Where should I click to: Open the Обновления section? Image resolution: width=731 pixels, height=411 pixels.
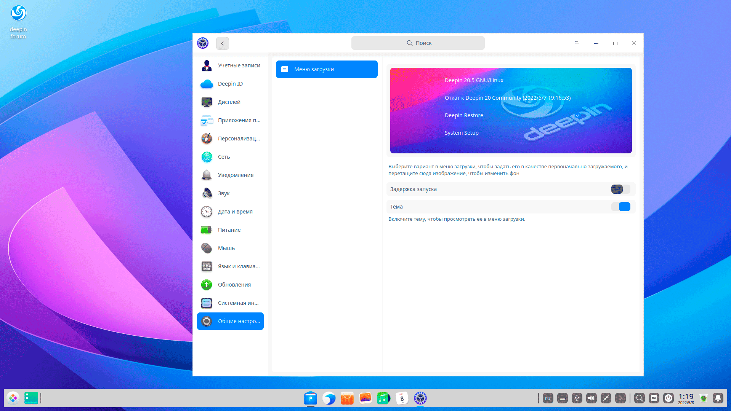(x=230, y=285)
